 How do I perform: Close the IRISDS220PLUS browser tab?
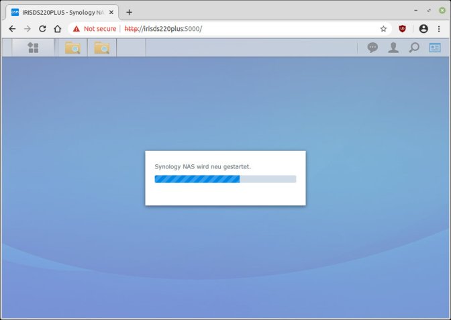111,12
